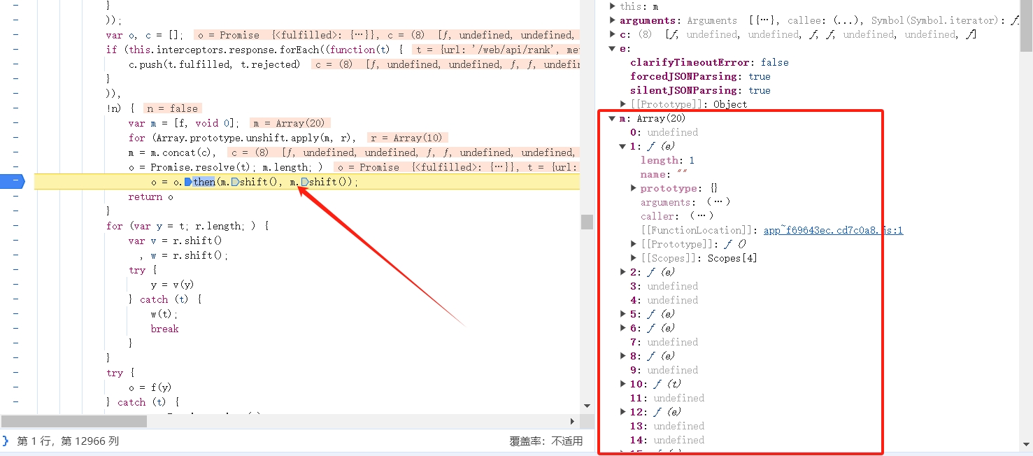The image size is (1033, 456).
Task: Select 'forcedJSONParsing: true' property
Action: tap(700, 76)
